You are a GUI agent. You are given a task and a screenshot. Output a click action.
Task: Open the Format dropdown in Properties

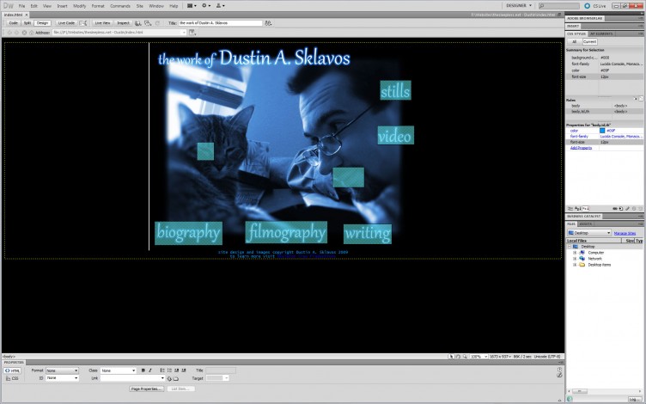coord(62,370)
